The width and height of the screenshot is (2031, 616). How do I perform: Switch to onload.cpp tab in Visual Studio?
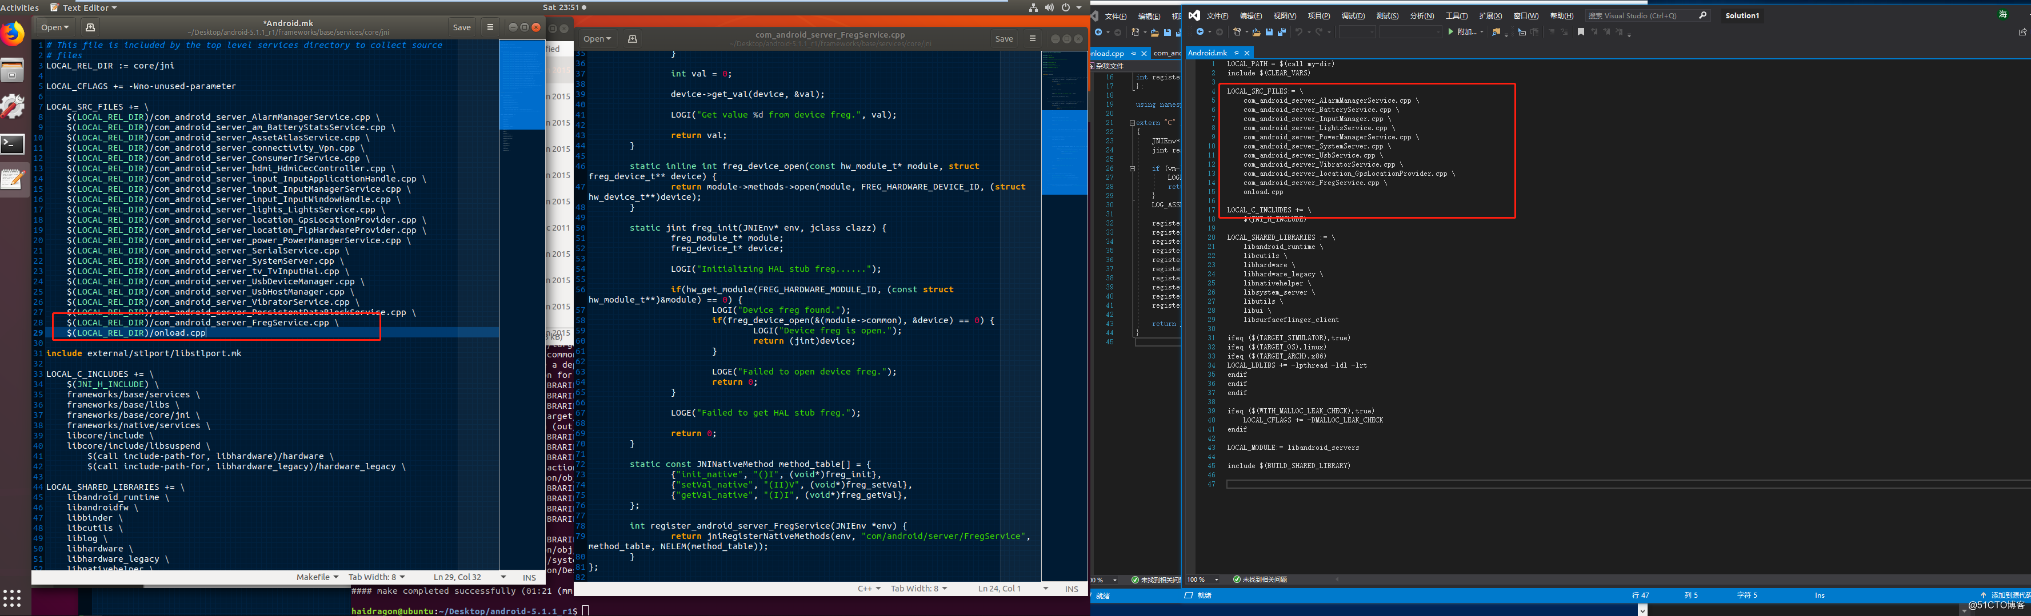[1109, 54]
